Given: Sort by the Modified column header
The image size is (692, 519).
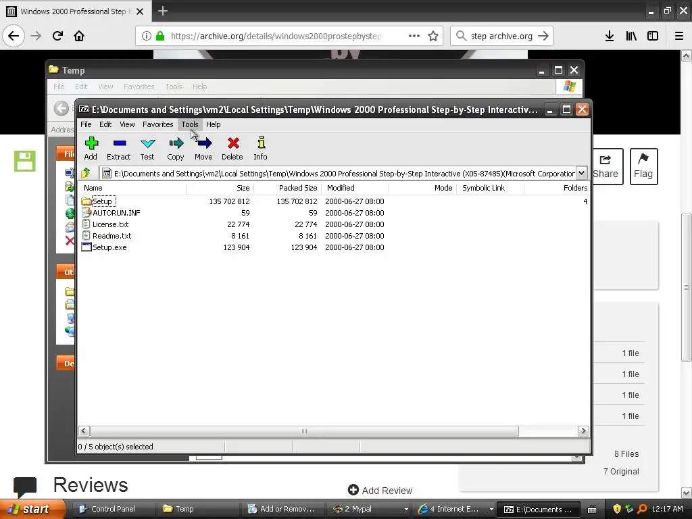Looking at the screenshot, I should [x=355, y=188].
